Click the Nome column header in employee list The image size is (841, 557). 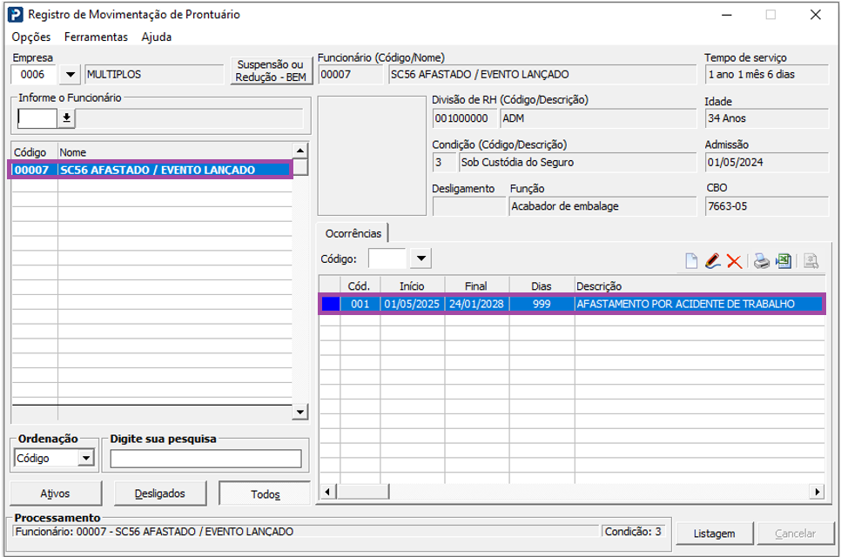pos(175,152)
